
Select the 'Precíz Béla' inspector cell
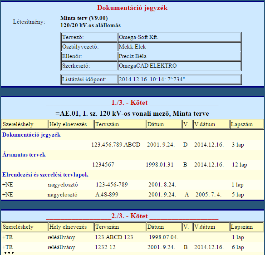coord(179,56)
